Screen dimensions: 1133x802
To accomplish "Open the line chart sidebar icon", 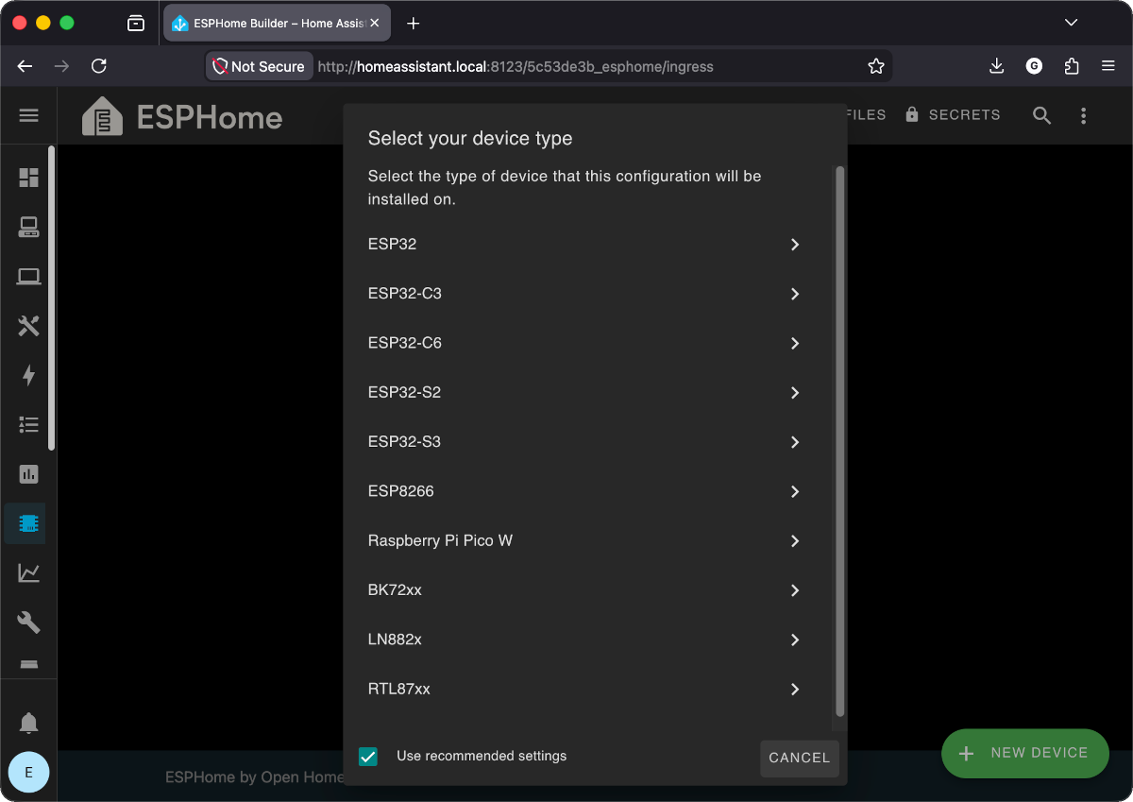I will coord(29,572).
